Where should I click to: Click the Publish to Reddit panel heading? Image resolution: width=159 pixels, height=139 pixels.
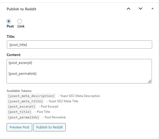pos(21,9)
